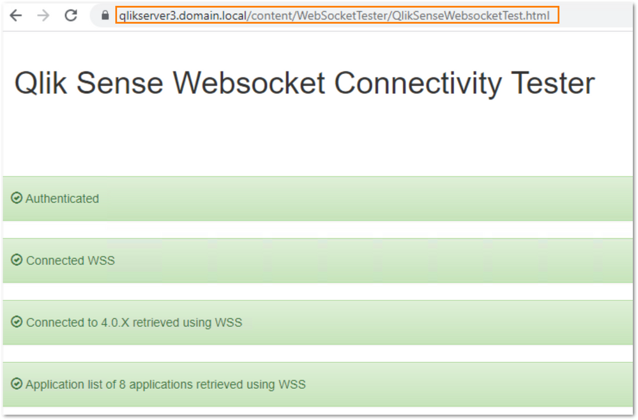Reload the page with the refresh icon
The image size is (638, 420).
click(x=71, y=15)
